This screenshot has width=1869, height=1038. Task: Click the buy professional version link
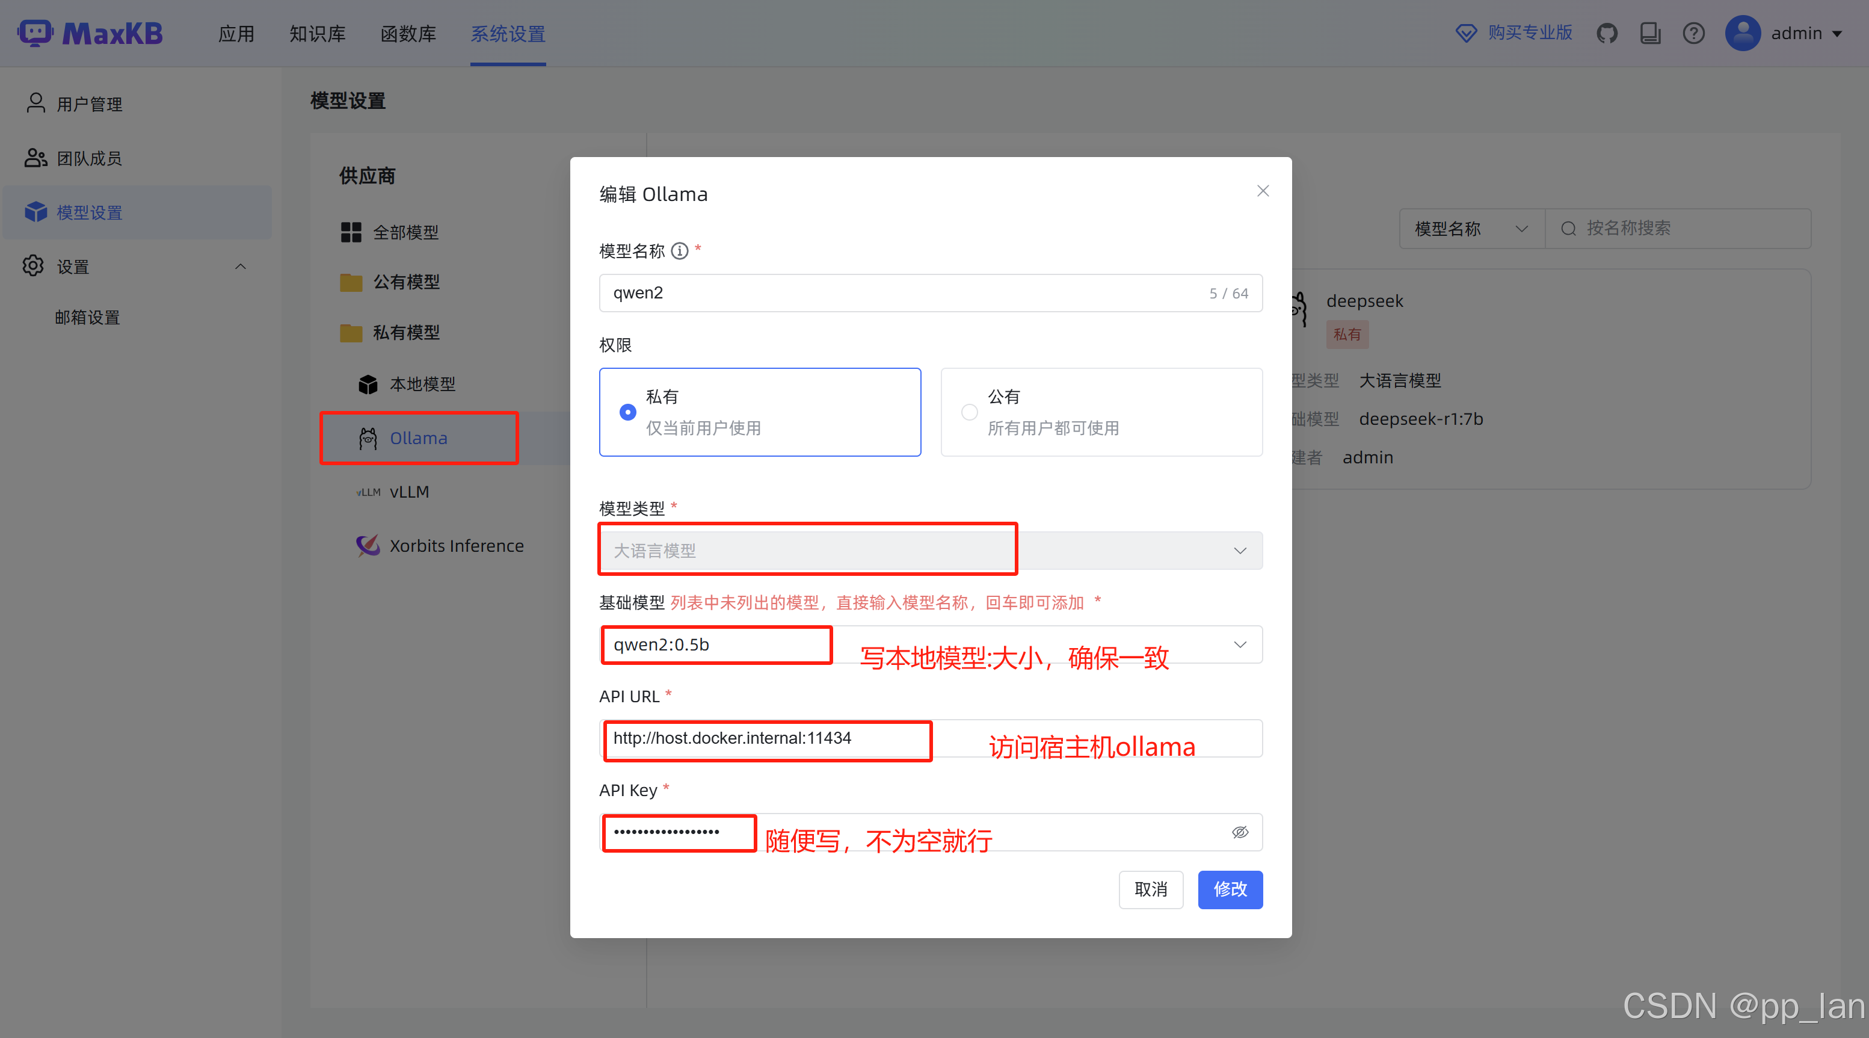coord(1530,32)
